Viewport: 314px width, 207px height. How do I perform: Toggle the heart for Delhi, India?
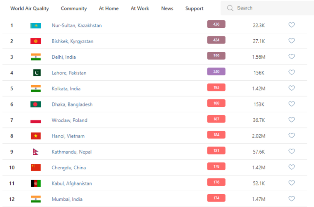[x=292, y=57]
